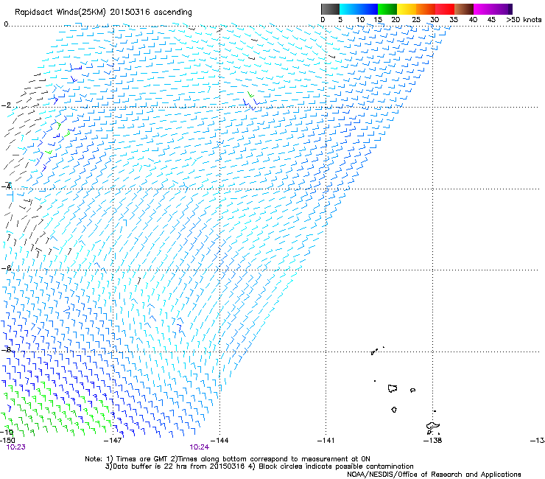Click the cyan 5-10 knots color swatch

(348, 9)
